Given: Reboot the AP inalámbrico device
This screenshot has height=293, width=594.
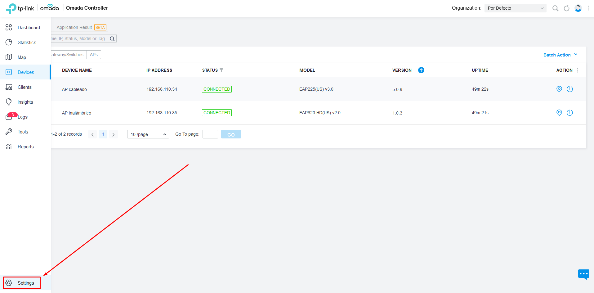Looking at the screenshot, I should (569, 113).
